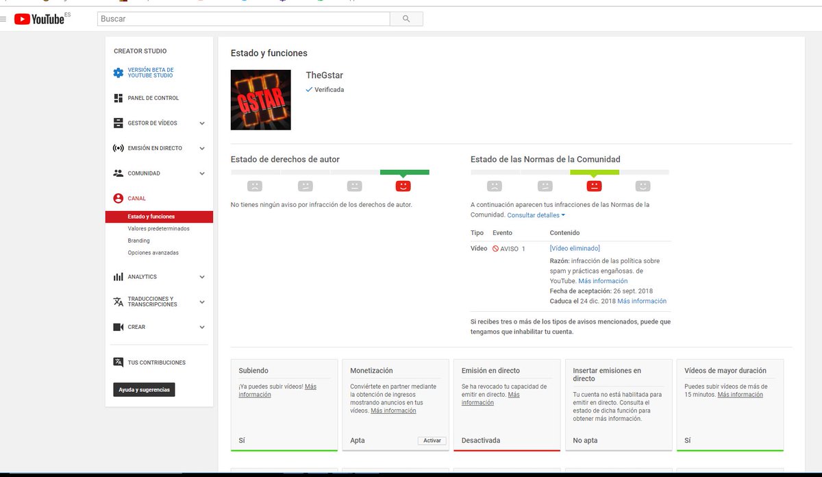Click Ayuda y sugerencias button
The image size is (822, 477).
(144, 389)
